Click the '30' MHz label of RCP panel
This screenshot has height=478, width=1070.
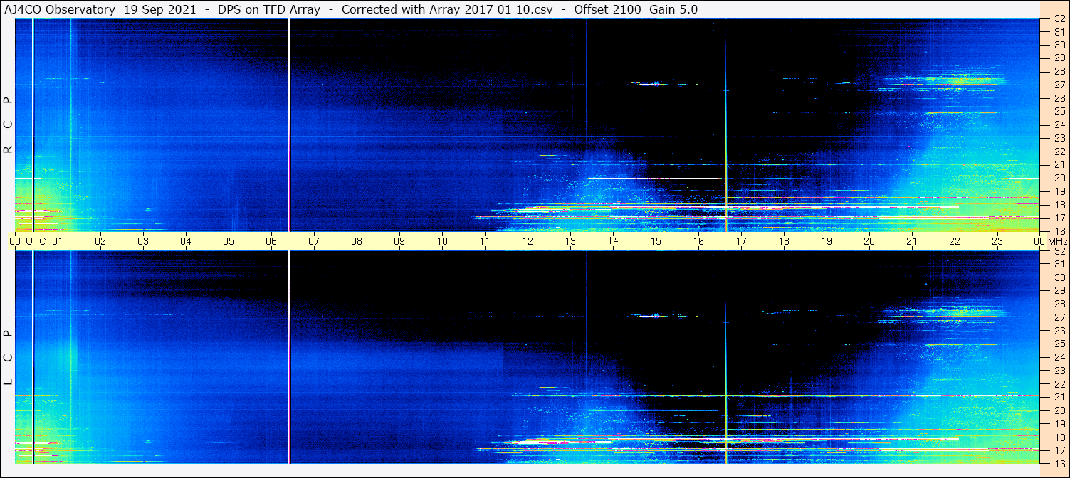click(x=1059, y=45)
